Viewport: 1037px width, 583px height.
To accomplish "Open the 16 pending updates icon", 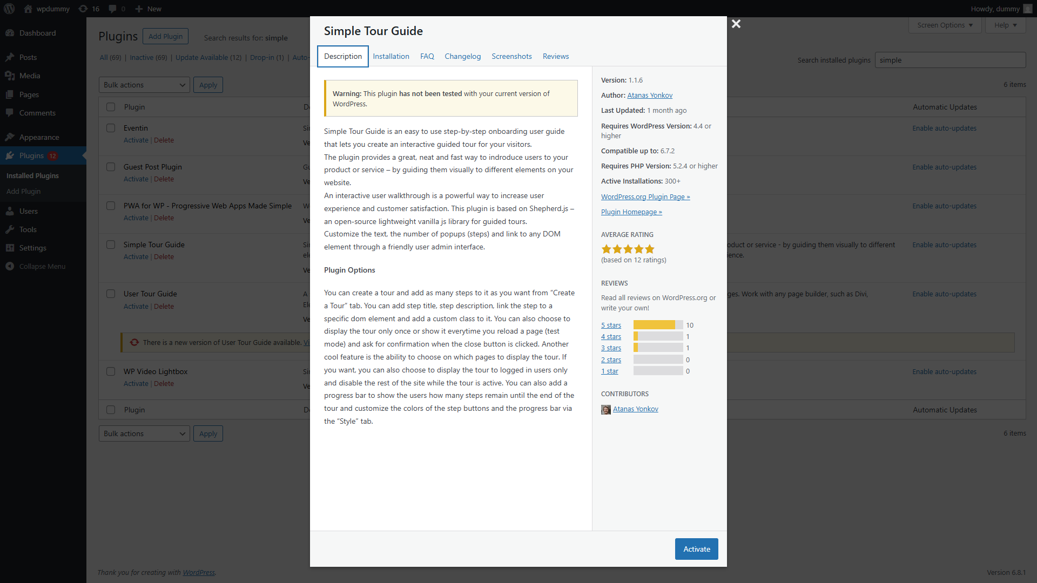I will (83, 9).
